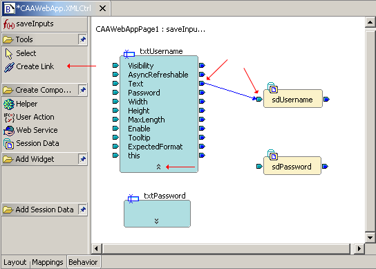Click the sdUsername session data icon
This screenshot has height=269, width=376.
(x=272, y=88)
